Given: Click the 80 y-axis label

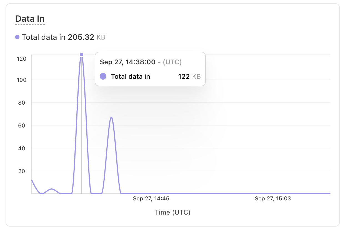Looking at the screenshot, I should [x=22, y=103].
